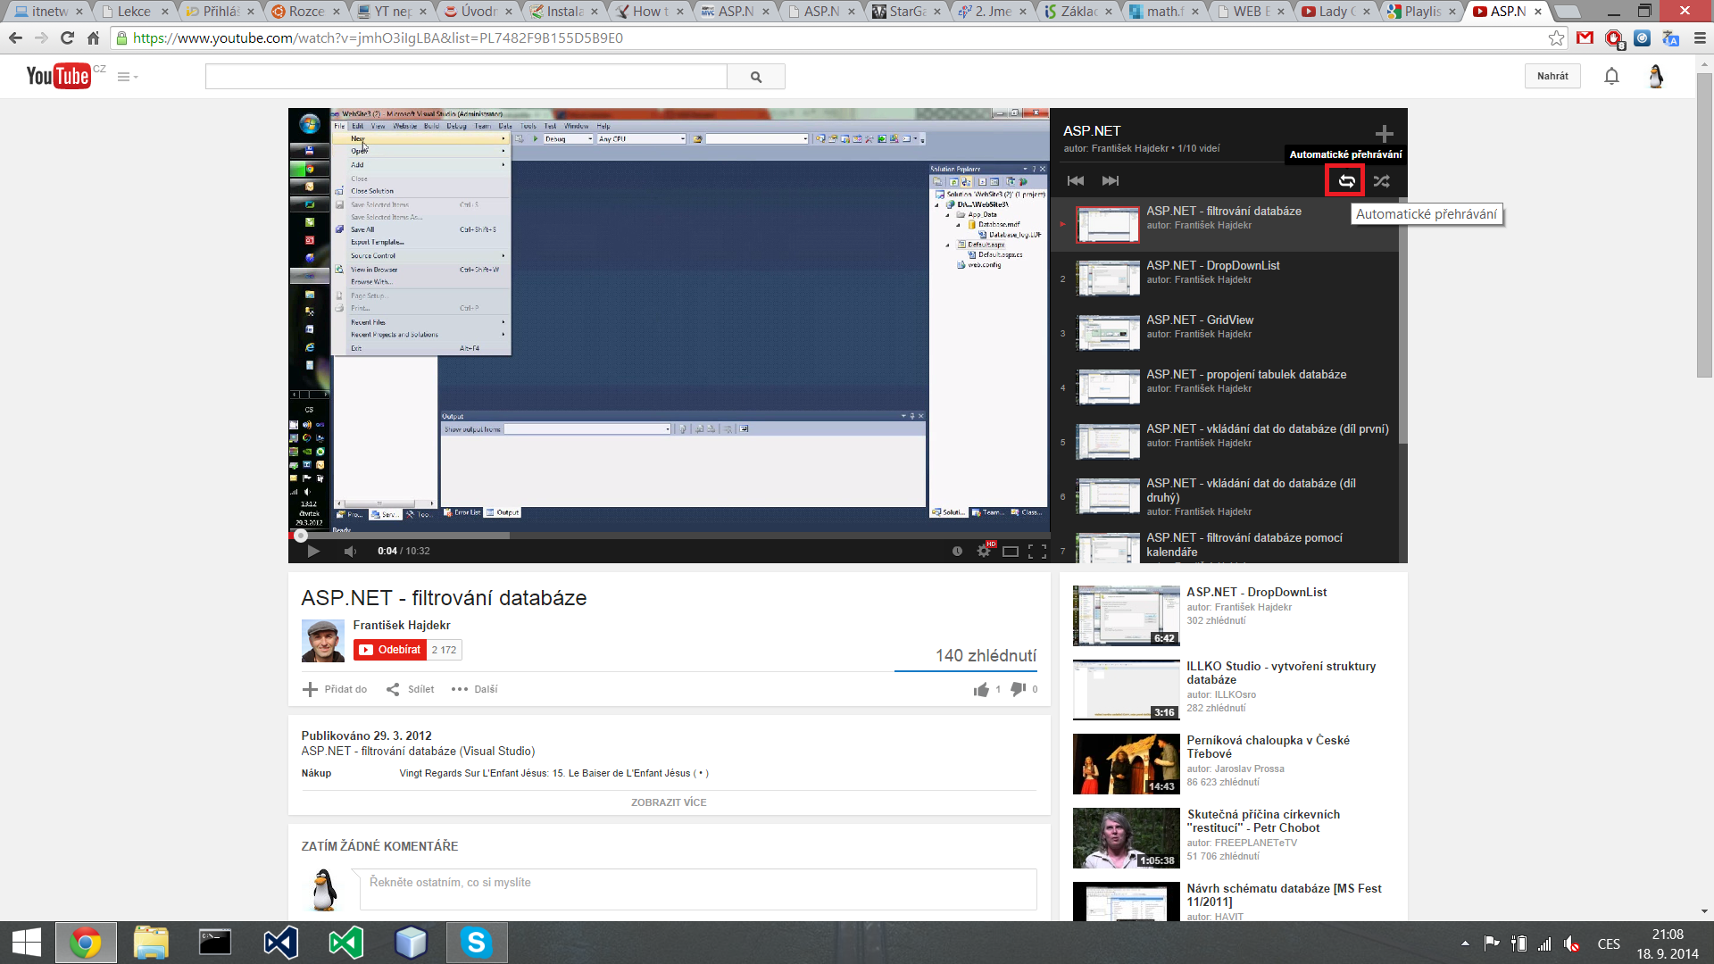Viewport: 1714px width, 964px height.
Task: Expand description with ZOBRAZIT VÍCE
Action: 669,802
